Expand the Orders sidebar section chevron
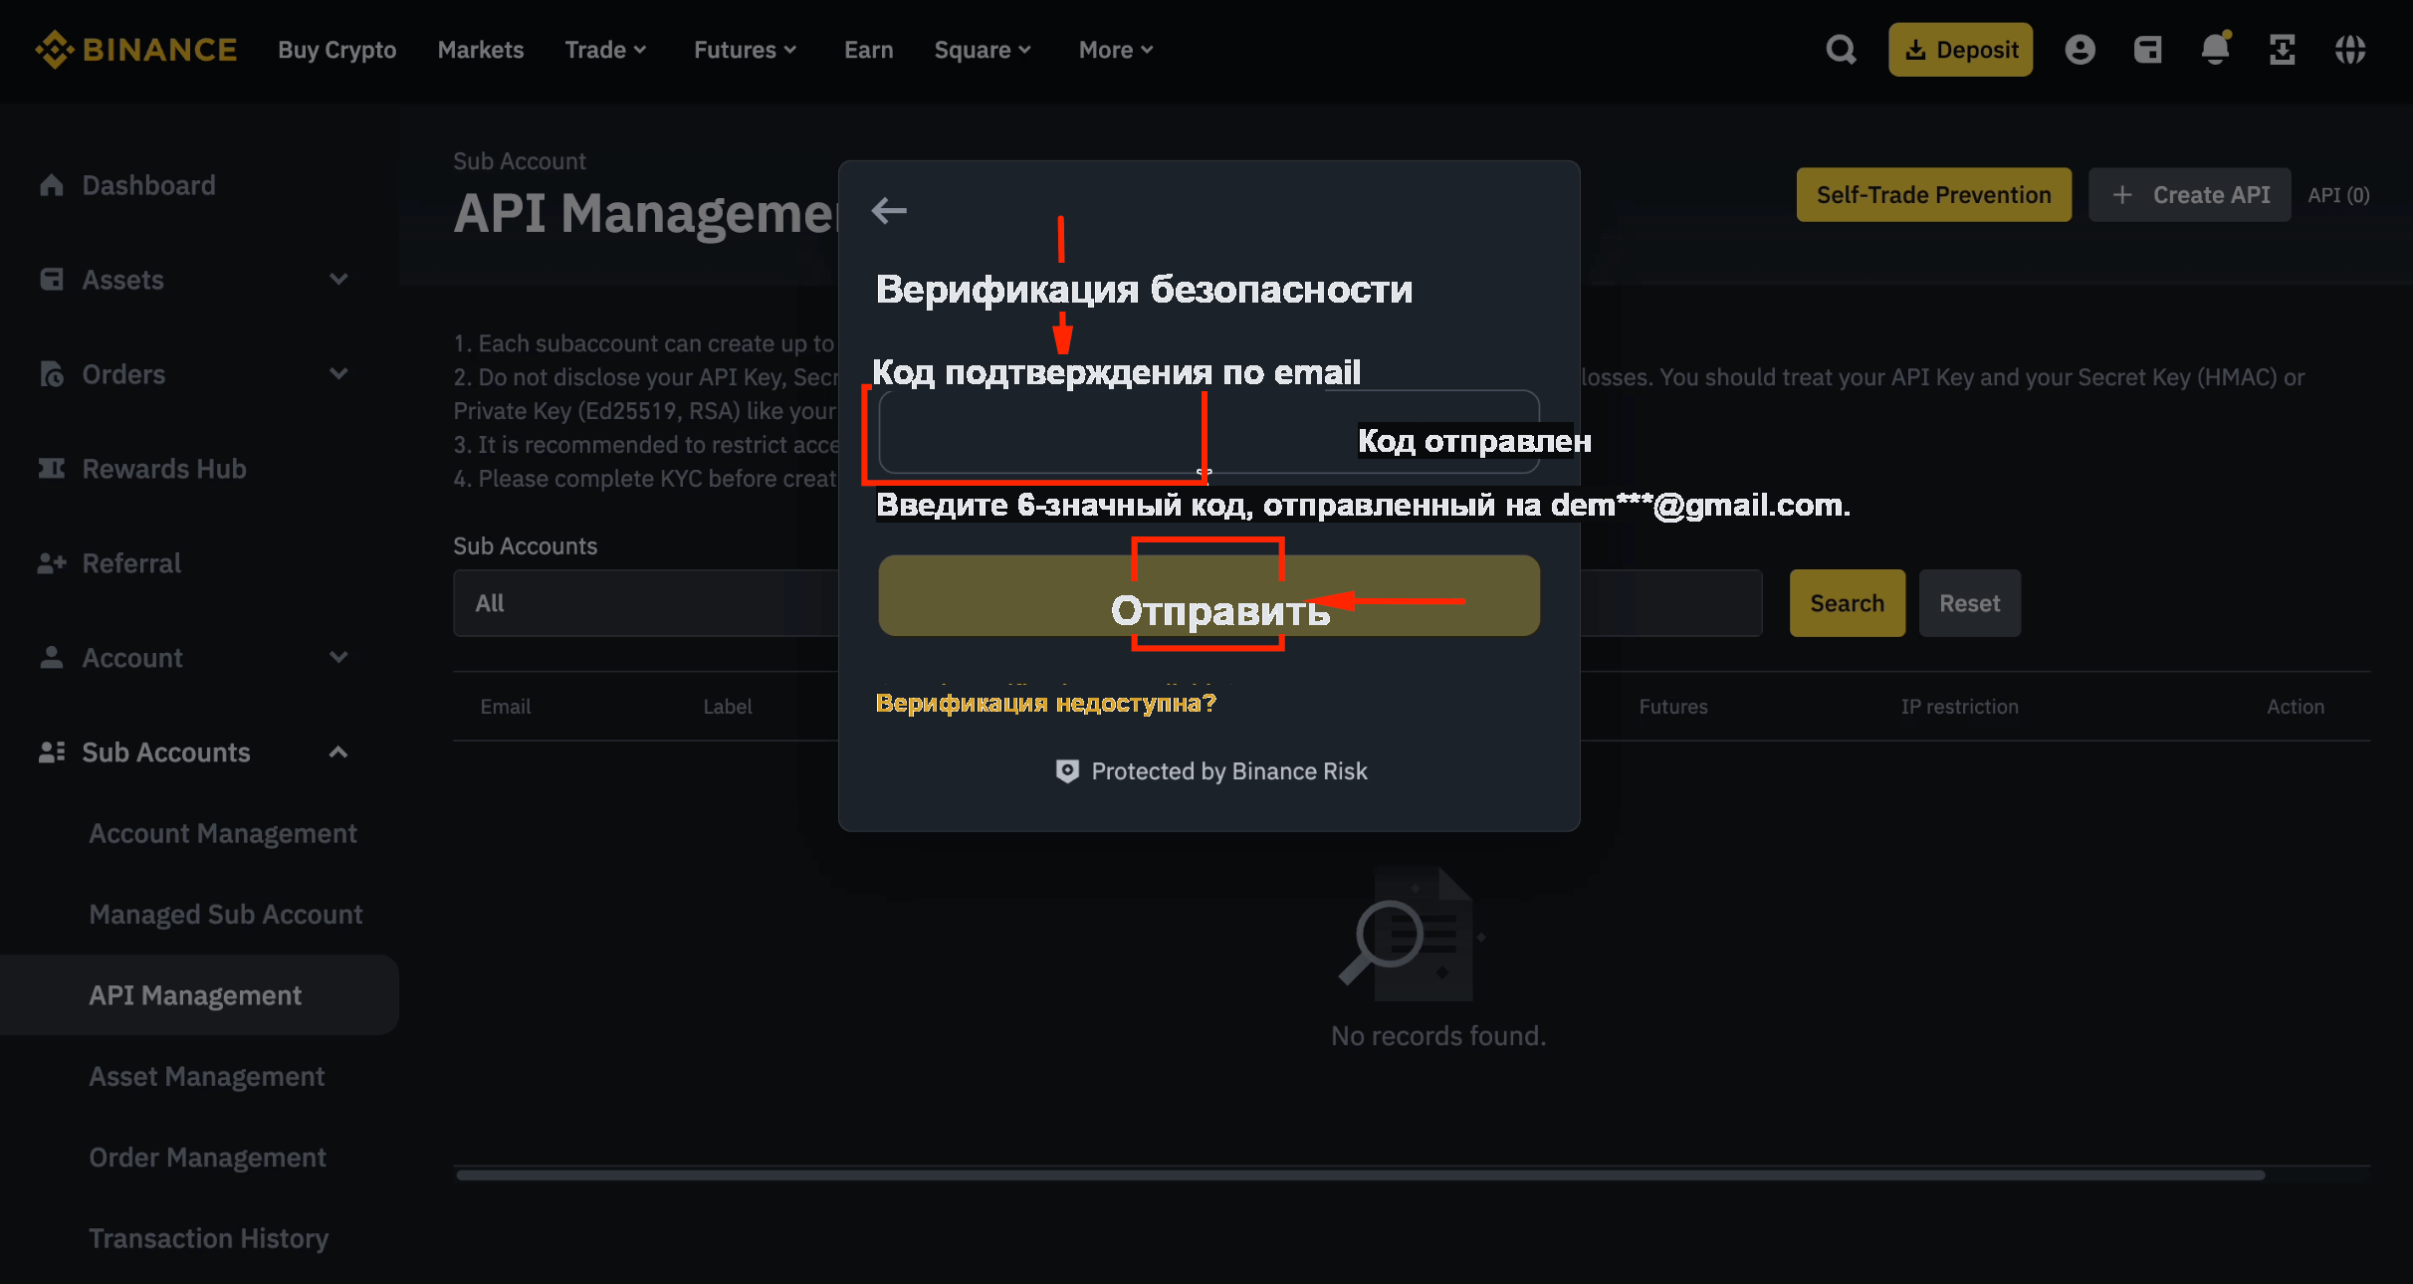This screenshot has height=1284, width=2413. click(338, 374)
